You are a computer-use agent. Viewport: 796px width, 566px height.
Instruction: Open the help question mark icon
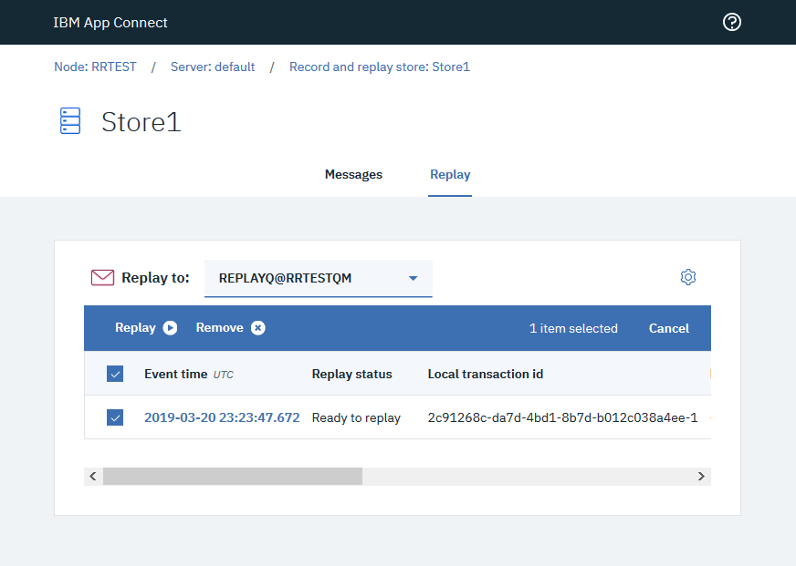(x=731, y=22)
